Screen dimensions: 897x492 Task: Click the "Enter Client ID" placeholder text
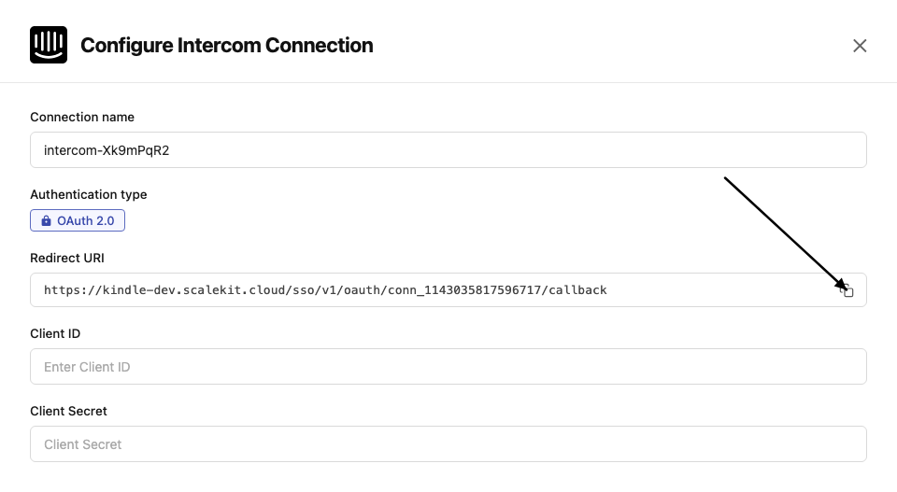(x=87, y=367)
